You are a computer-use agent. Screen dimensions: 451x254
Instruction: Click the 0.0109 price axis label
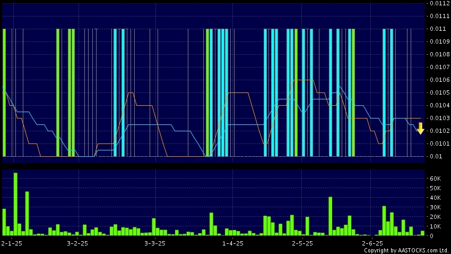click(440, 41)
